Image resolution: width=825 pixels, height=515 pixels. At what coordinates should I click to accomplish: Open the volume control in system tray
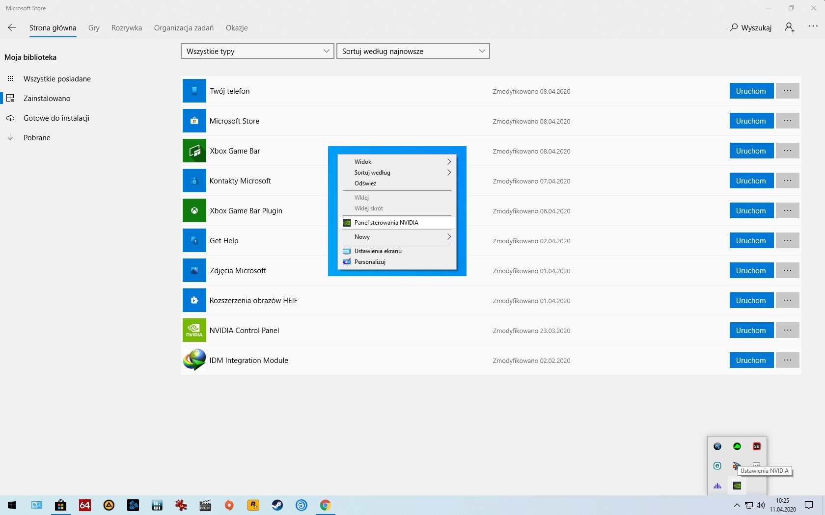point(761,505)
